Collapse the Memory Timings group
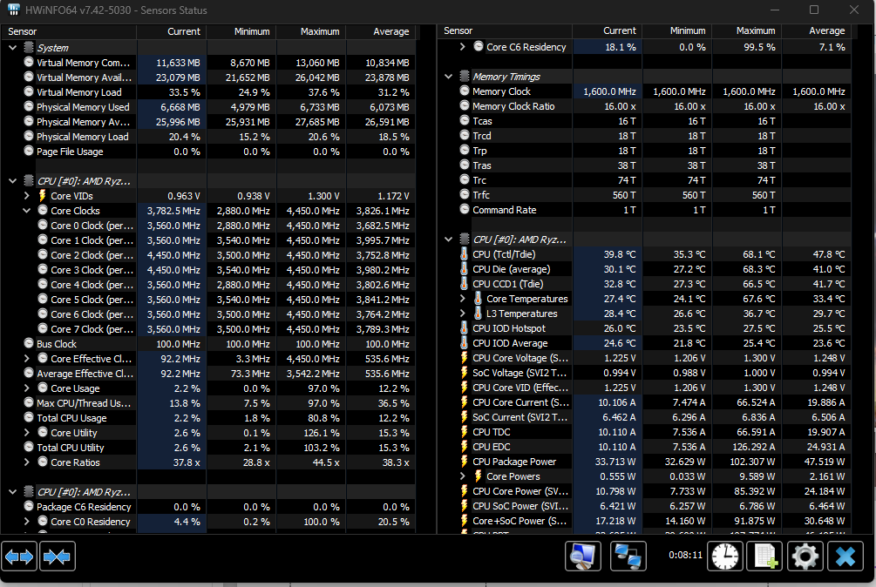876x587 pixels. 448,77
